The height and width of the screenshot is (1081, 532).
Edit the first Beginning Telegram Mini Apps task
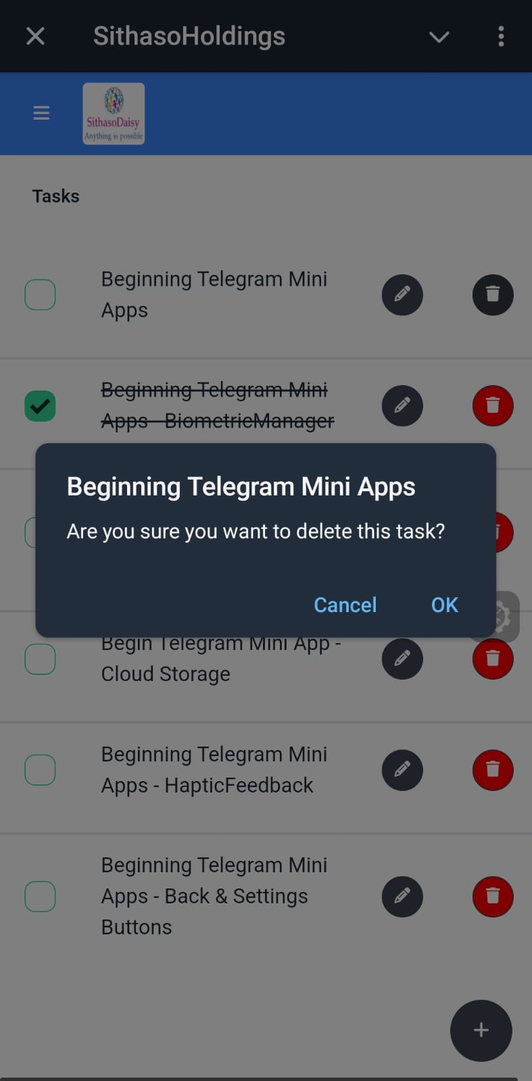(402, 295)
